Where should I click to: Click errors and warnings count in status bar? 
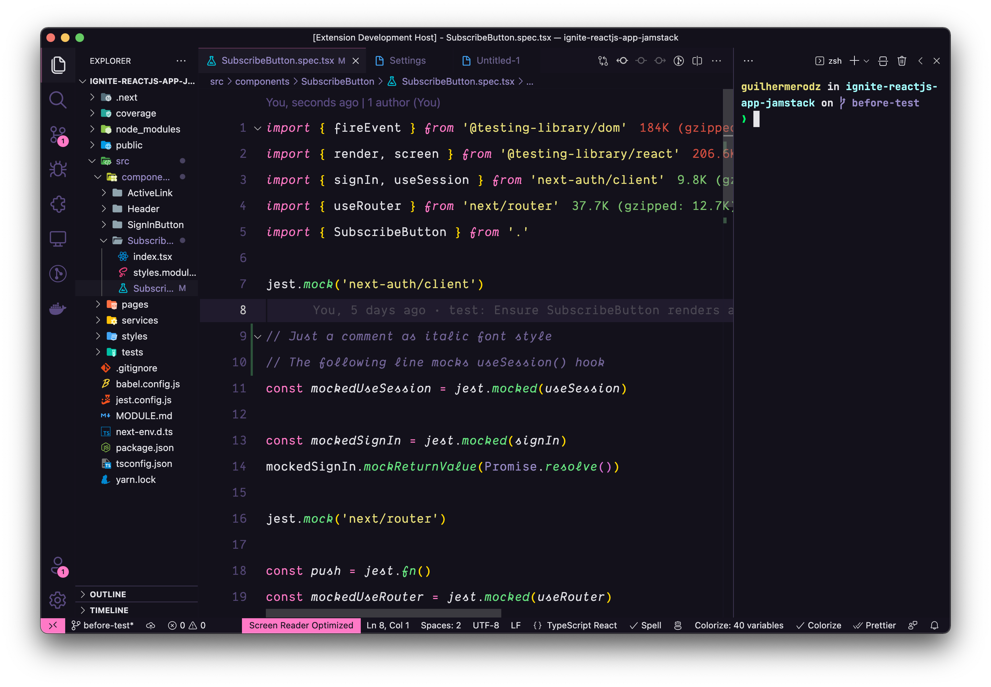[187, 625]
